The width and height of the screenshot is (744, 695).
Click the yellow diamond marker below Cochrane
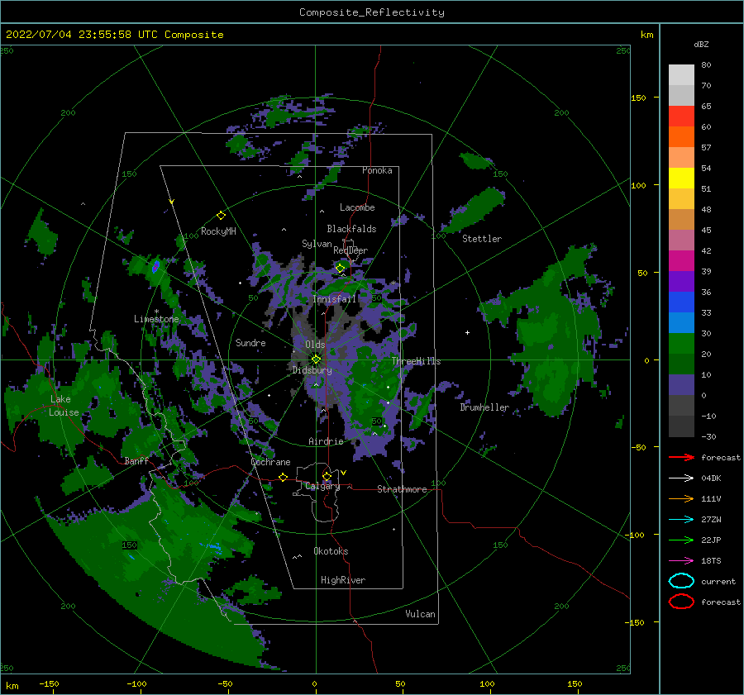tap(283, 477)
